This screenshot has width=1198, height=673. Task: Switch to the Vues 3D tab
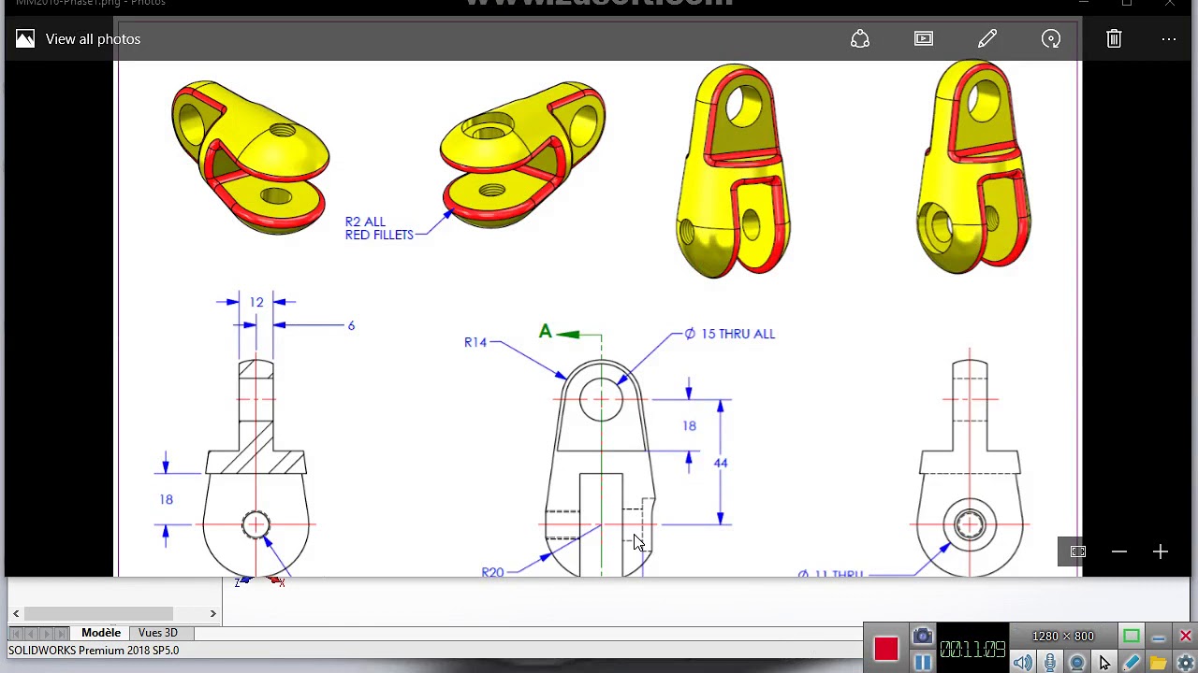[157, 633]
